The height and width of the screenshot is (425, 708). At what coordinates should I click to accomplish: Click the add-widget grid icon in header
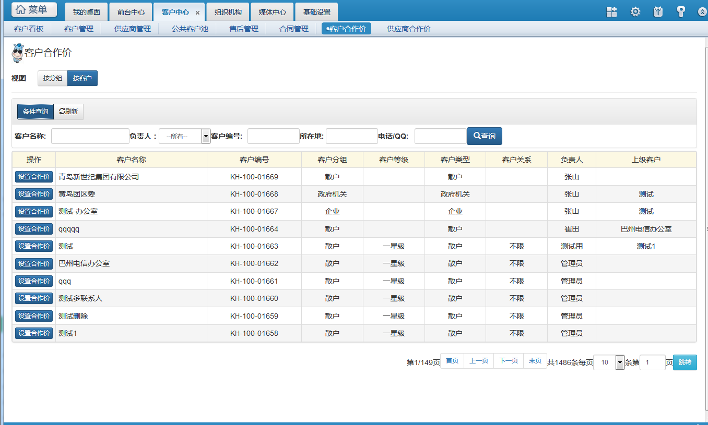[x=611, y=11]
